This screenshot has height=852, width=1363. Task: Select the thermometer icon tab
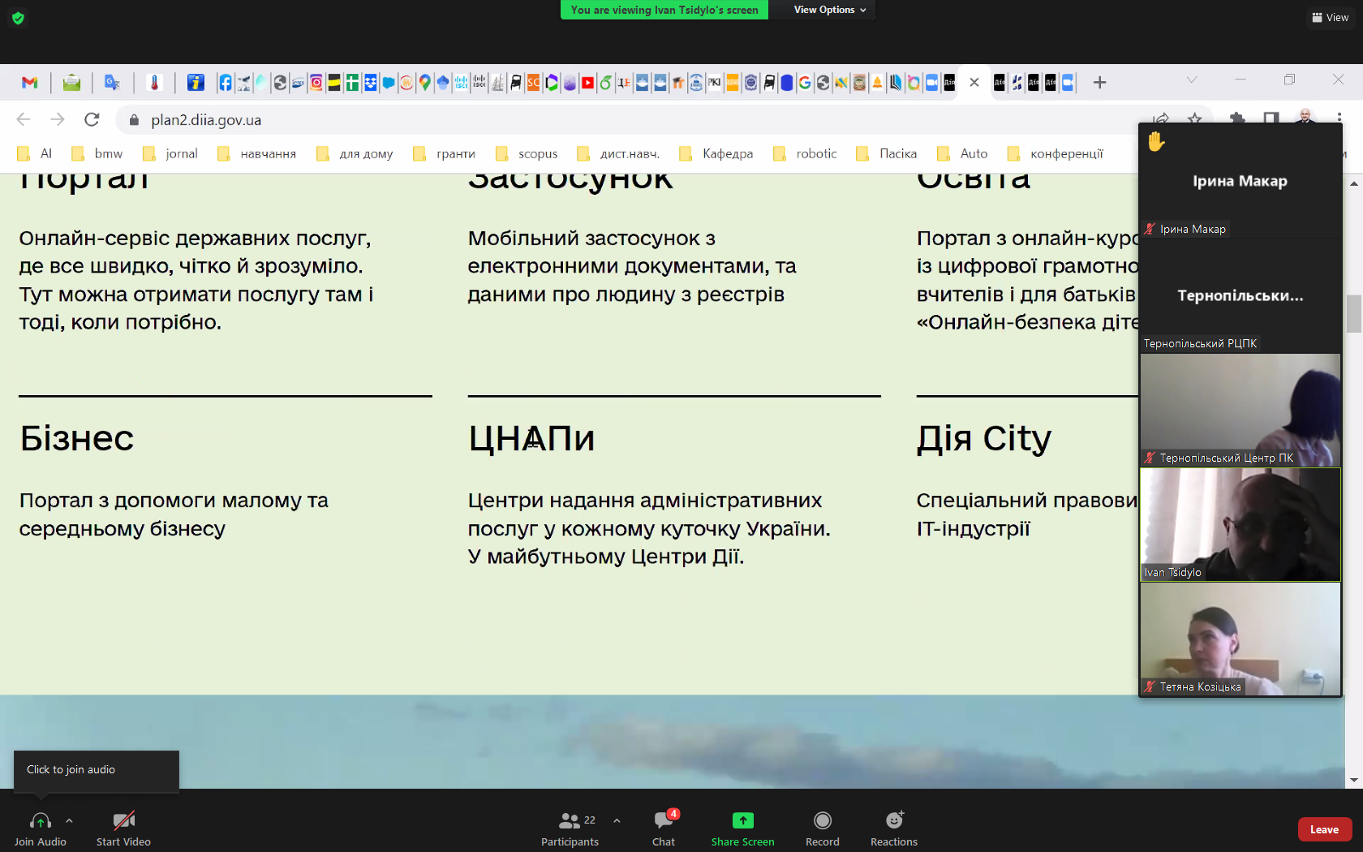click(x=154, y=83)
